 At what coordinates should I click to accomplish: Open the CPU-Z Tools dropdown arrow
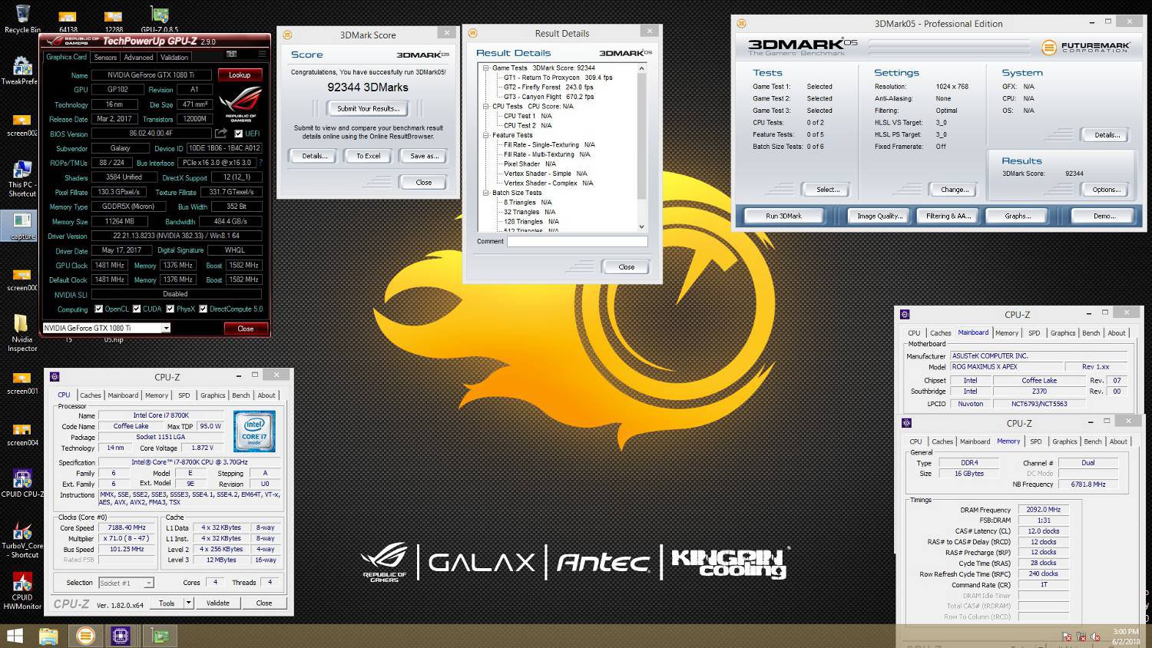point(189,603)
